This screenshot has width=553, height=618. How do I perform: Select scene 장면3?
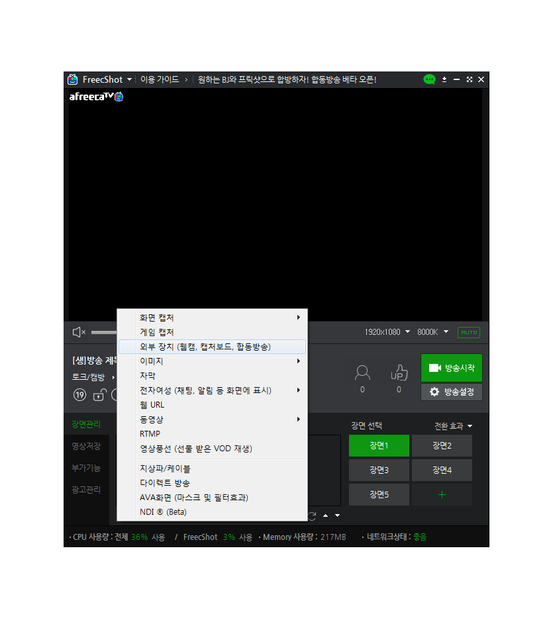[x=379, y=470]
